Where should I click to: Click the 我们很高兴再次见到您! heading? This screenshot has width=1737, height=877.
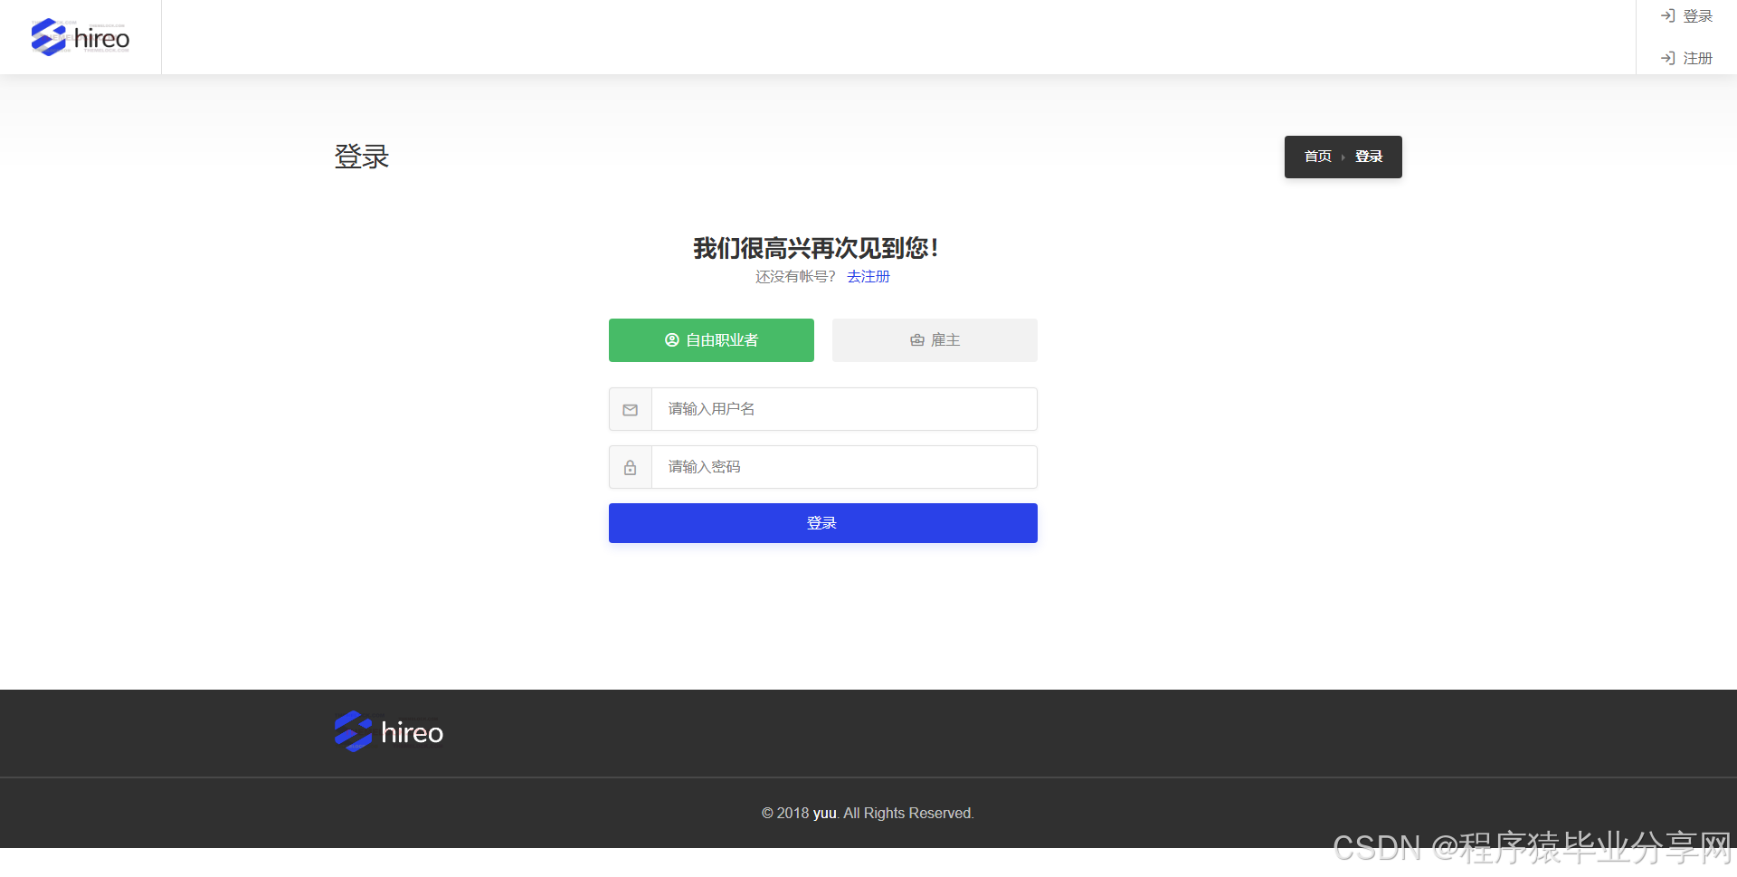(816, 248)
